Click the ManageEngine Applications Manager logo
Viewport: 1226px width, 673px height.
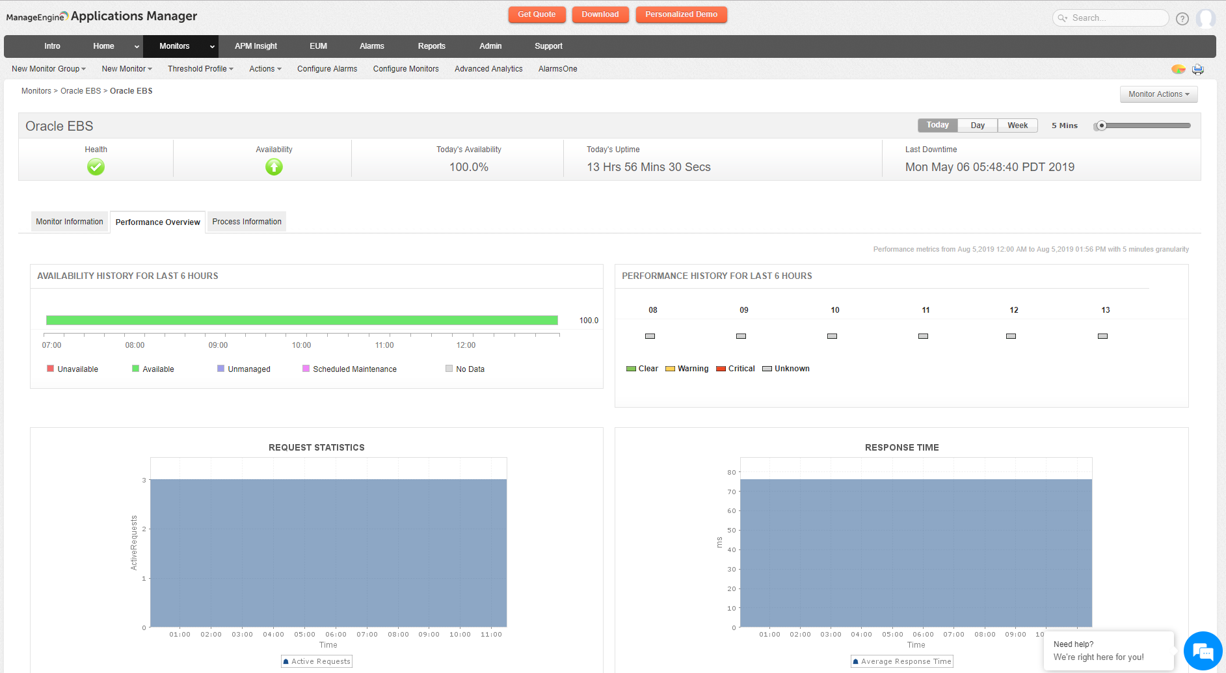[x=101, y=16]
